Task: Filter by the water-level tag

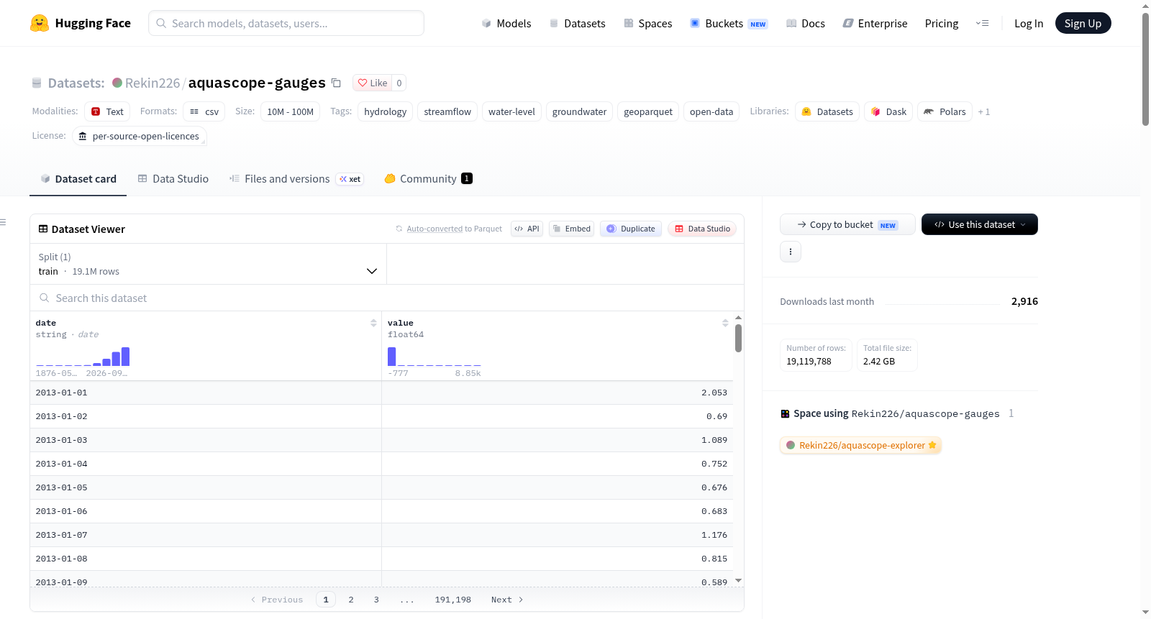Action: pos(511,111)
